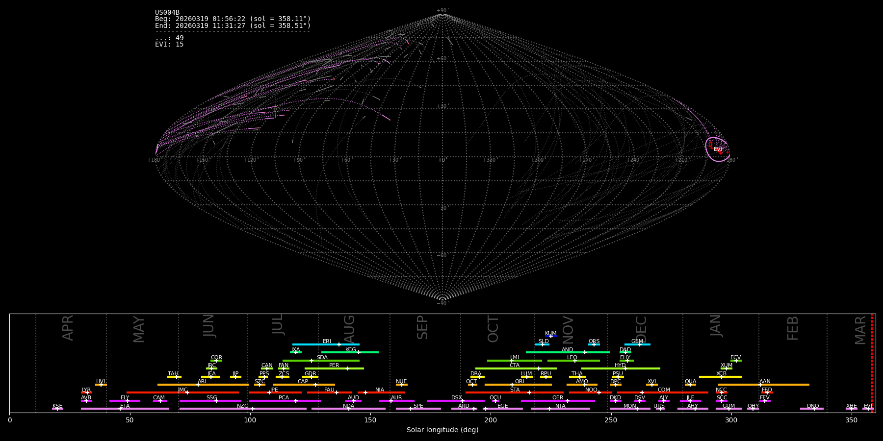The width and height of the screenshot is (883, 441).
Task: Click the PCA shower label
Action: click(x=284, y=398)
